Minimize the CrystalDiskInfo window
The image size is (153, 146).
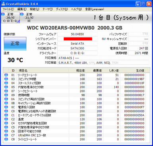click(138, 4)
